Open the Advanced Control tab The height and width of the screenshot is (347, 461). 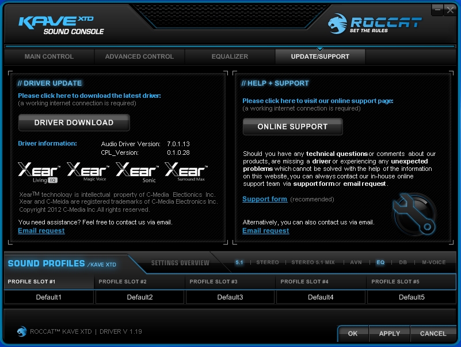click(139, 56)
